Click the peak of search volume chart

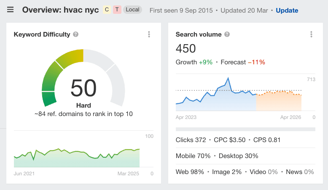228,78
